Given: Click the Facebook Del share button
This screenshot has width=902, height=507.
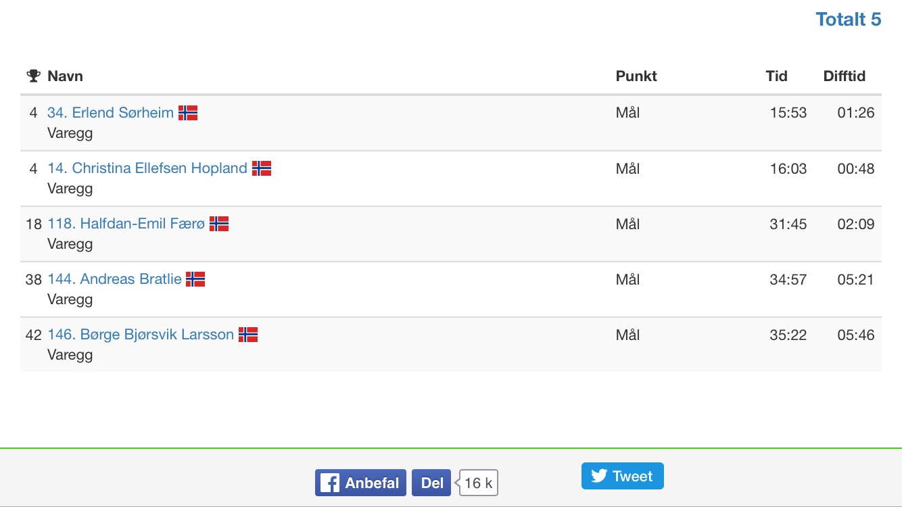Looking at the screenshot, I should pyautogui.click(x=431, y=483).
